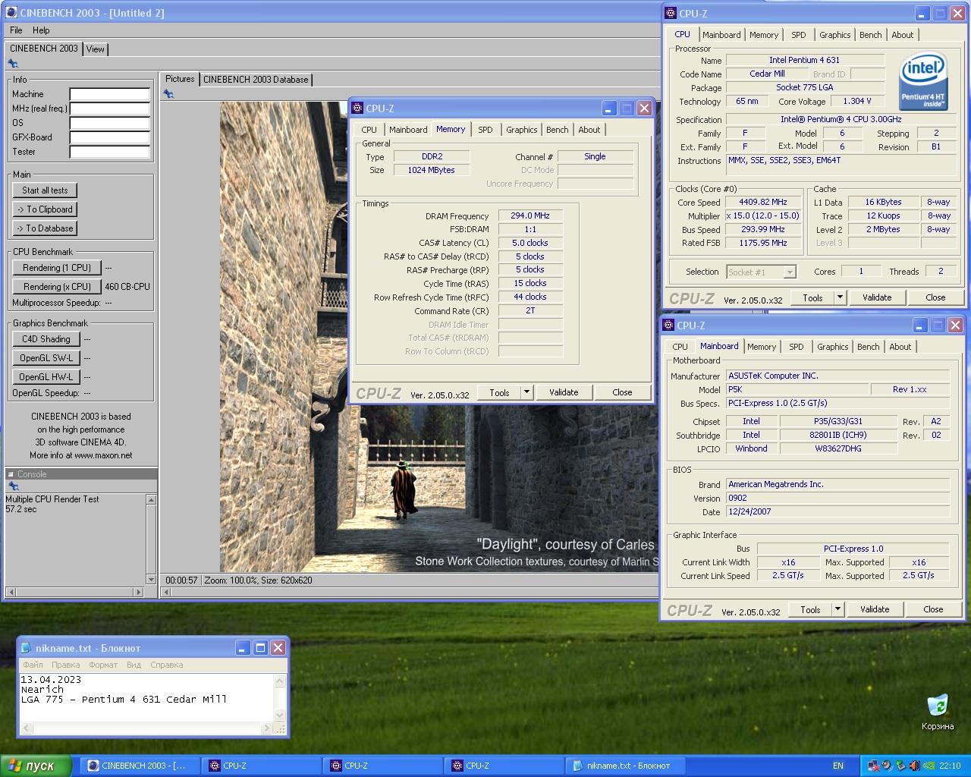The height and width of the screenshot is (777, 971).
Task: Click the BIOS date 12/24/2007
Action: coord(838,512)
